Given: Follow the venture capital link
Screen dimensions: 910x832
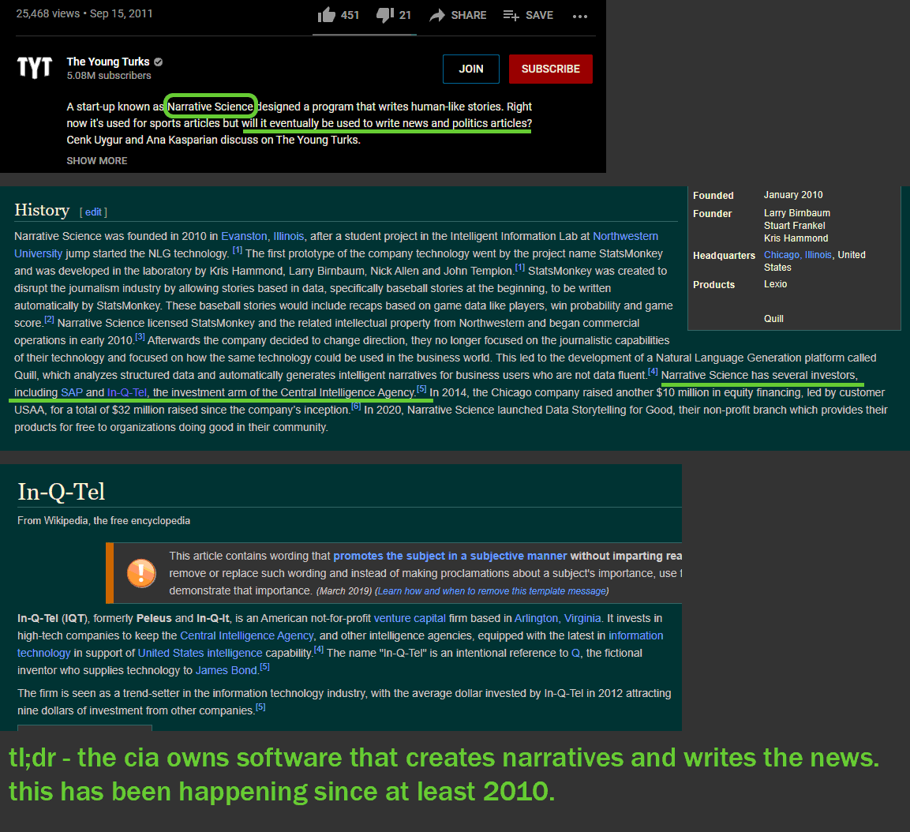Looking at the screenshot, I should click(x=410, y=618).
